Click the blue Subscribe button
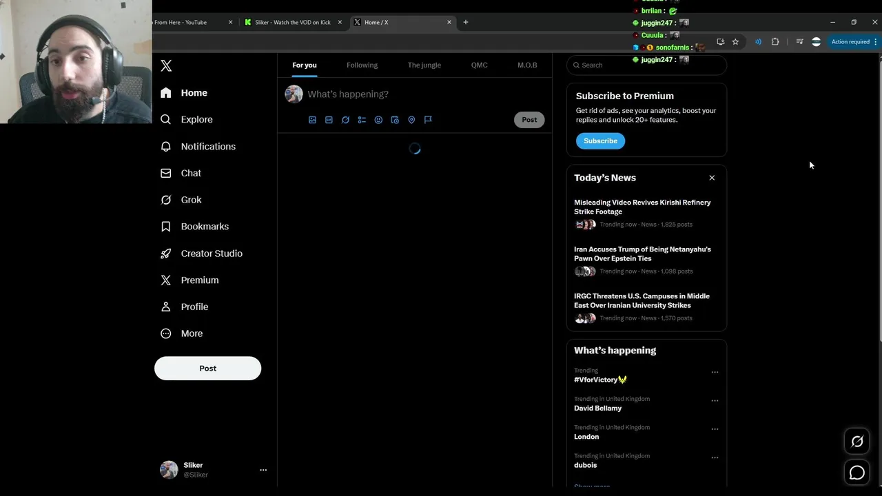882x496 pixels. (600, 141)
